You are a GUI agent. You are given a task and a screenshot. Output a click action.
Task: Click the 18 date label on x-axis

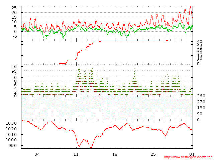click(115, 154)
